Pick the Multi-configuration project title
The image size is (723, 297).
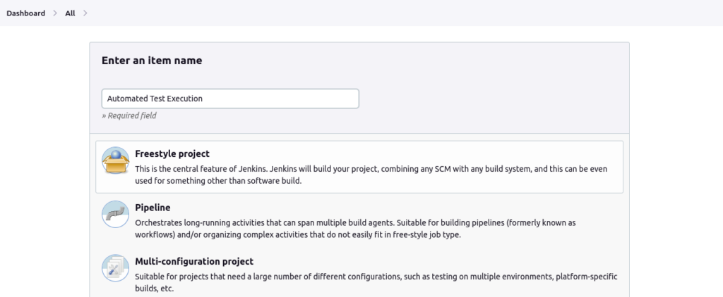point(193,261)
